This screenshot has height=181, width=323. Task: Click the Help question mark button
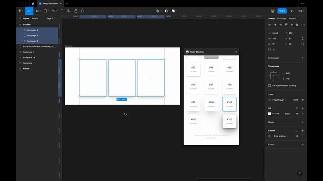pyautogui.click(x=299, y=174)
